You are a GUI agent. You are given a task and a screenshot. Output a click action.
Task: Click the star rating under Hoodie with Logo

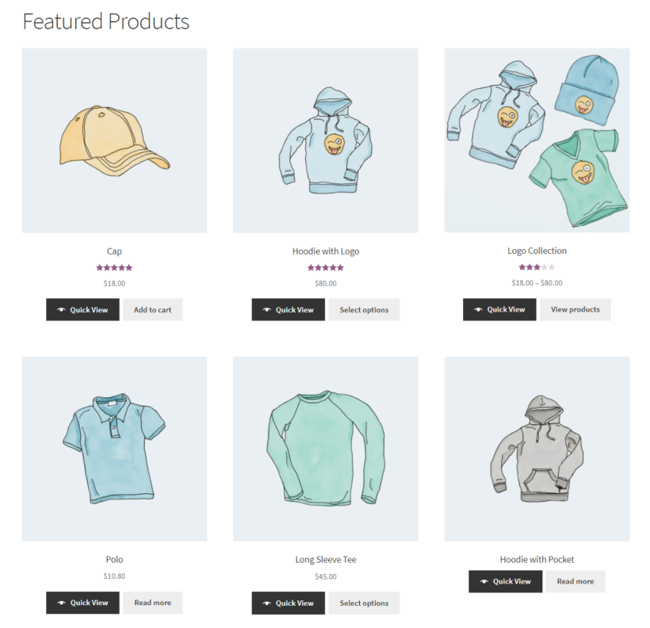325,267
